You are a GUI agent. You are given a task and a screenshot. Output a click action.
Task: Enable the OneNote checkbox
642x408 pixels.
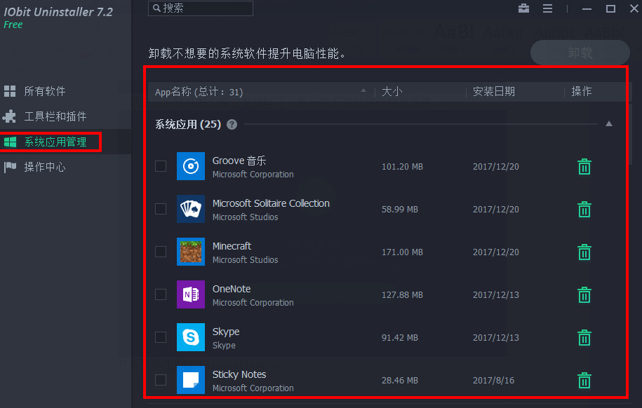click(x=161, y=294)
